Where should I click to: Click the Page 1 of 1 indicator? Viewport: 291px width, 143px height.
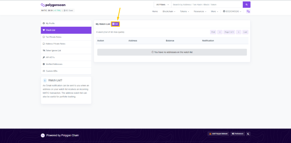[229, 32]
